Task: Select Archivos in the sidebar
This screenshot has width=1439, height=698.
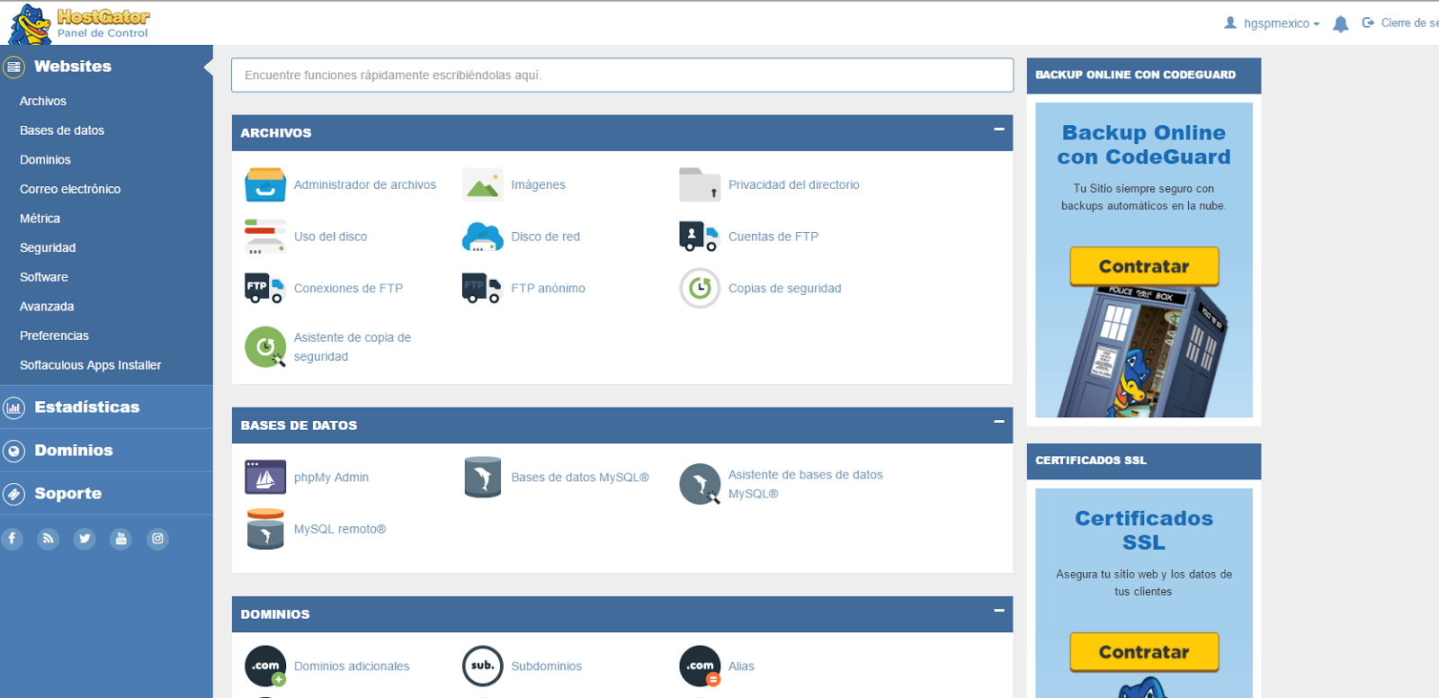Action: 43,102
